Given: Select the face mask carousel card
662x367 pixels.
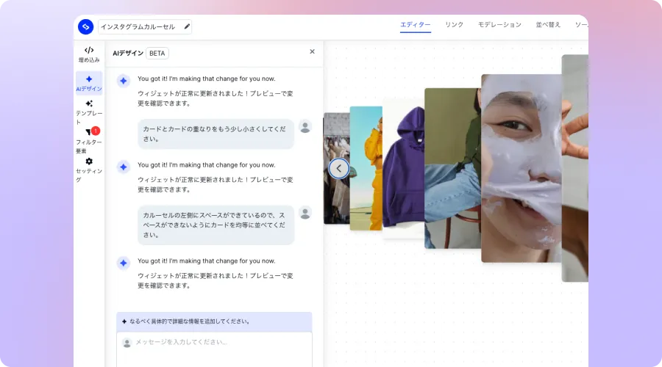Looking at the screenshot, I should (522, 169).
